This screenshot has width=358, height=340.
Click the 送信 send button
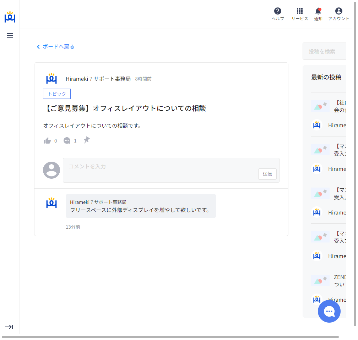[x=267, y=174]
